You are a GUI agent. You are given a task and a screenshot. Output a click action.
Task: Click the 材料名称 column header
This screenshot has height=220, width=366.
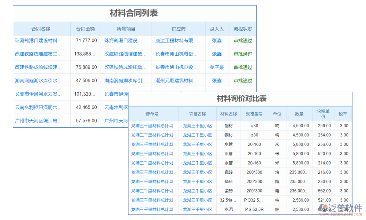pos(228,114)
